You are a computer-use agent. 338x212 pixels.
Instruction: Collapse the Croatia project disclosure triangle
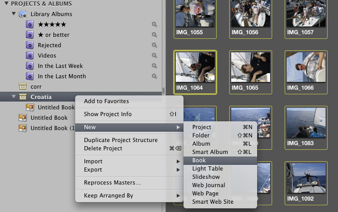14,96
